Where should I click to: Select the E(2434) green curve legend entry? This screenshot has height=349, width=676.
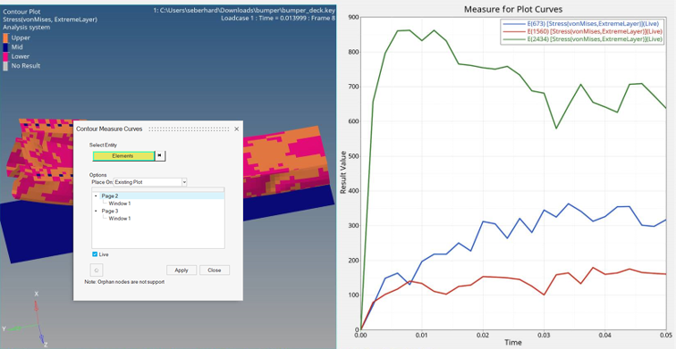point(581,39)
